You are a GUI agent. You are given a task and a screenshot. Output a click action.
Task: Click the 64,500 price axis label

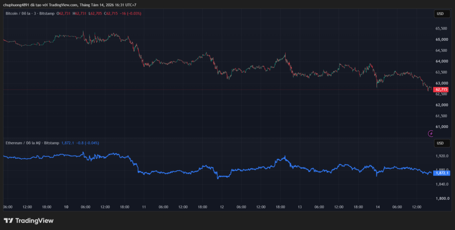[x=441, y=51]
